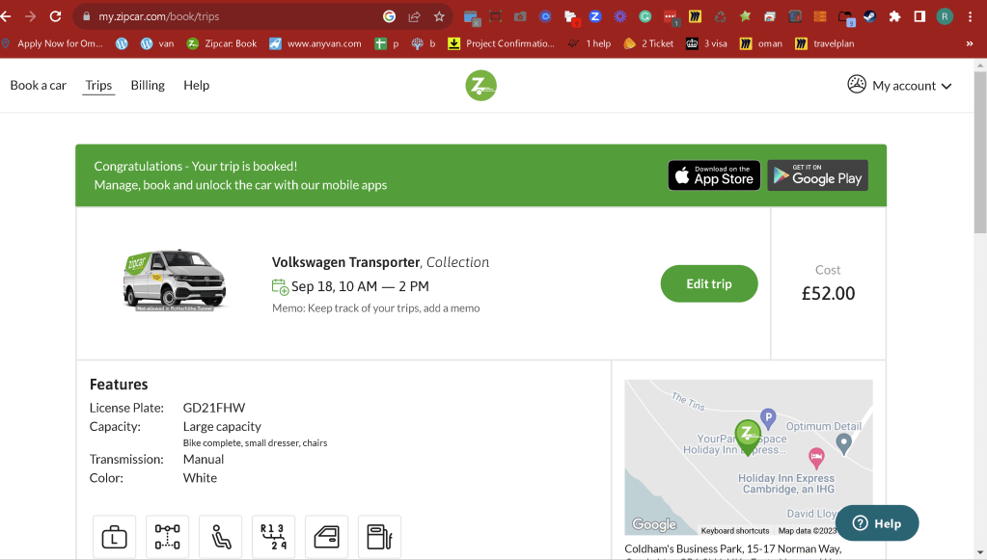
Task: Click the Google logo on the map
Action: coord(654,524)
